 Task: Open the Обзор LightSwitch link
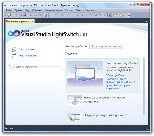coord(116,75)
